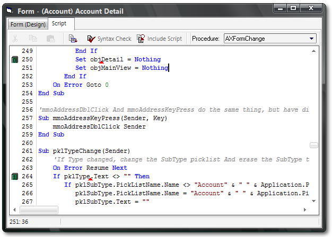Click 'pklSubType.PickListName.Name =' on line 266
Screen dimensions: 332x237
coord(131,193)
